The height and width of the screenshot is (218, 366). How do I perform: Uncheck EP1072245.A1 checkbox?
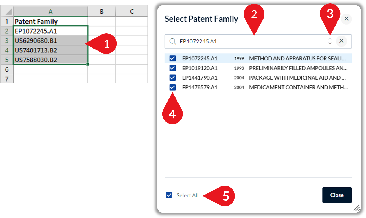[x=172, y=58]
